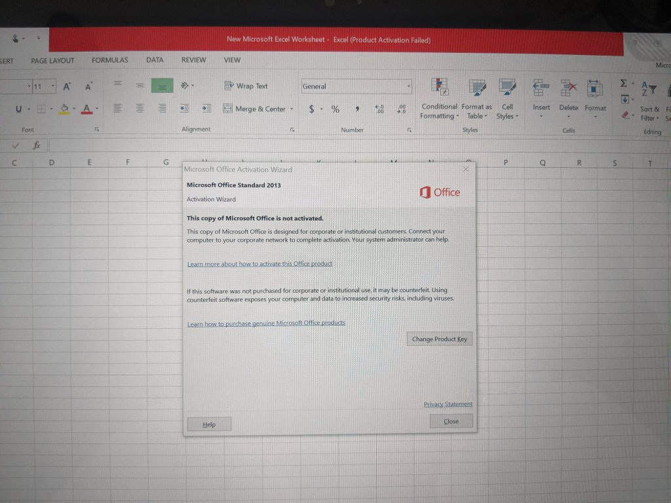Open the Format cells menu

tap(595, 99)
